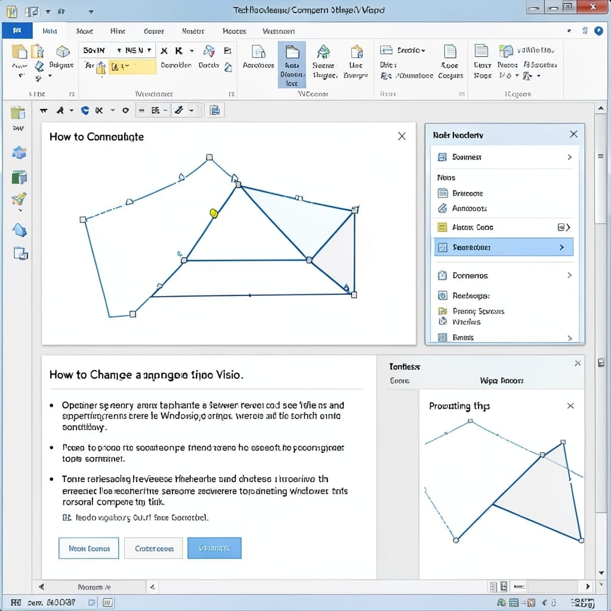Screen dimensions: 611x611
Task: Click the folder icon at sidebar top
Action: click(x=18, y=113)
